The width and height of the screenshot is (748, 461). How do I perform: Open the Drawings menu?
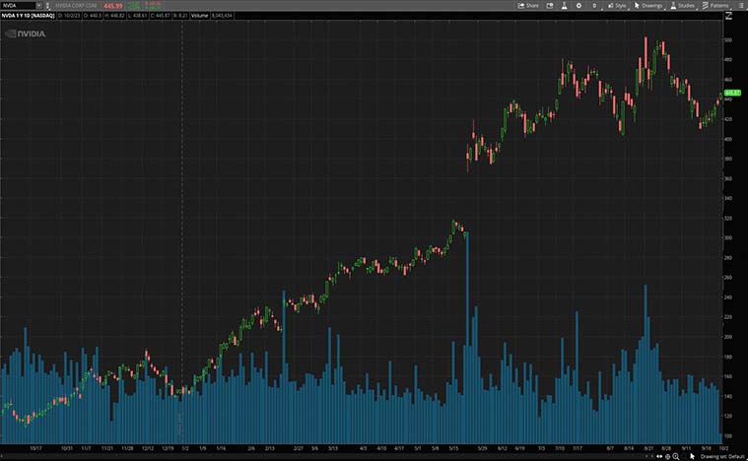pyautogui.click(x=648, y=5)
